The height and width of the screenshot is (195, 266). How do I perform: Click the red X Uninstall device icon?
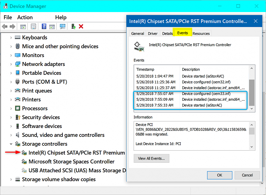(81, 27)
